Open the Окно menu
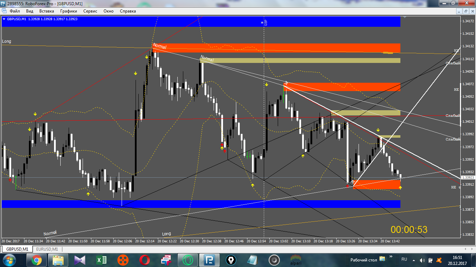The height and width of the screenshot is (267, 476). click(109, 11)
